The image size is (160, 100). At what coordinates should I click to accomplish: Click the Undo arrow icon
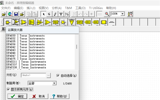[80, 14]
